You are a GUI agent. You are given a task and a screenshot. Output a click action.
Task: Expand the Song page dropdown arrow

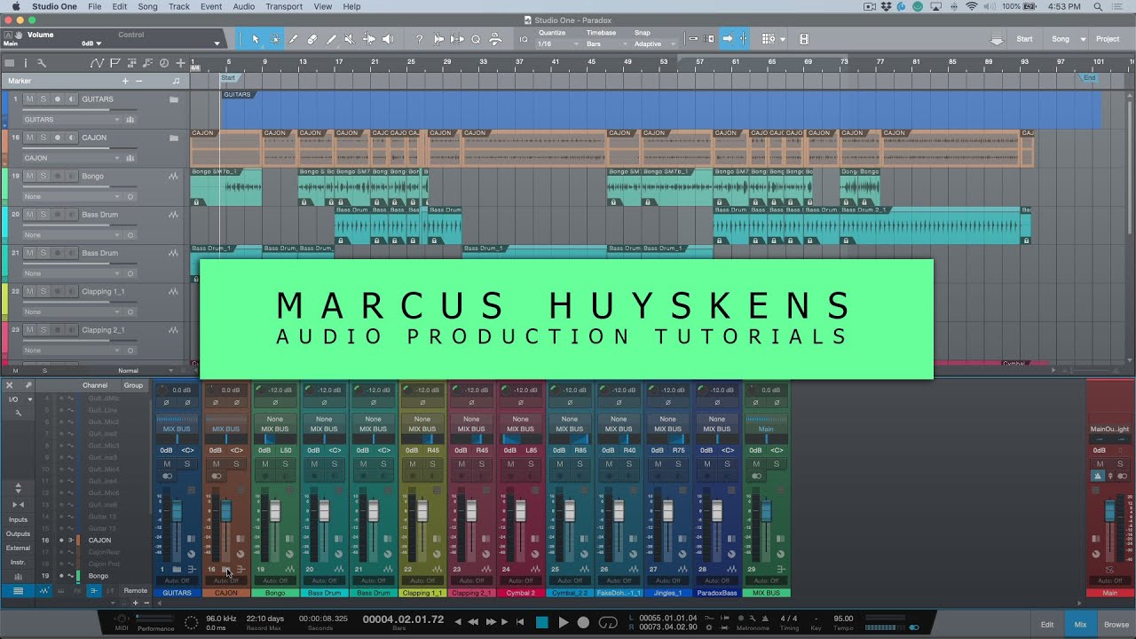point(1083,39)
